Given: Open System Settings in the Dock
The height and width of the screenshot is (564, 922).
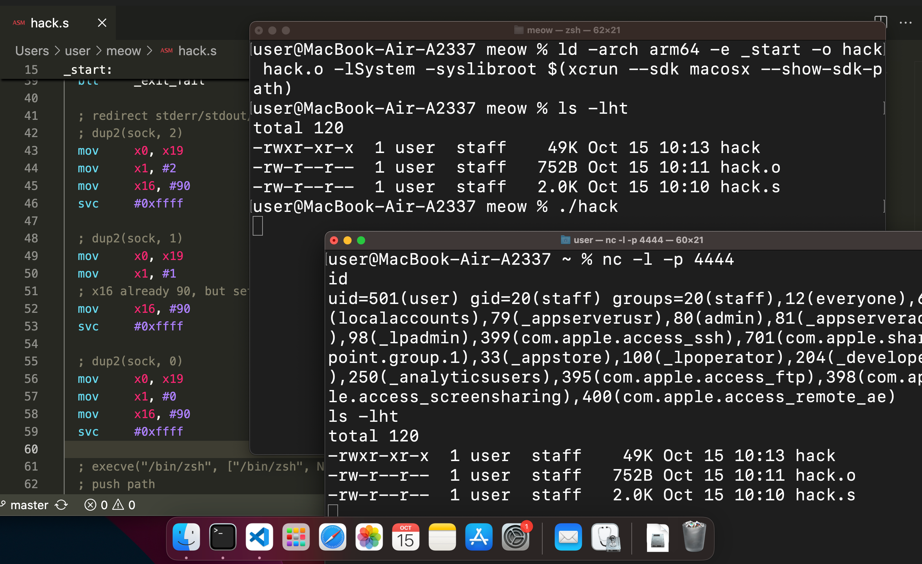Looking at the screenshot, I should tap(515, 538).
